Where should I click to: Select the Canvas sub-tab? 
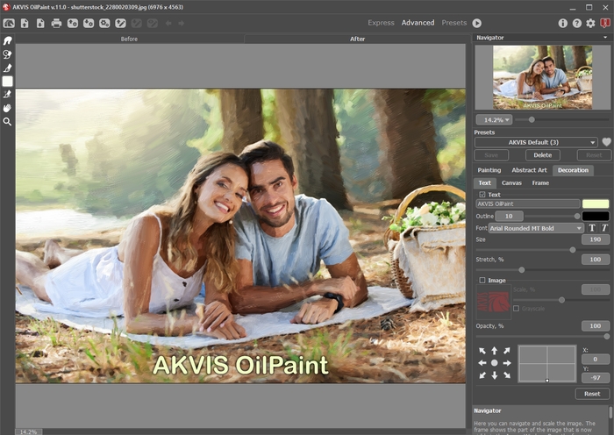(511, 182)
